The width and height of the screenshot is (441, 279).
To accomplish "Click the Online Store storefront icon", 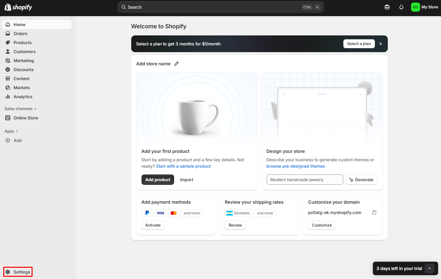I will 8,118.
